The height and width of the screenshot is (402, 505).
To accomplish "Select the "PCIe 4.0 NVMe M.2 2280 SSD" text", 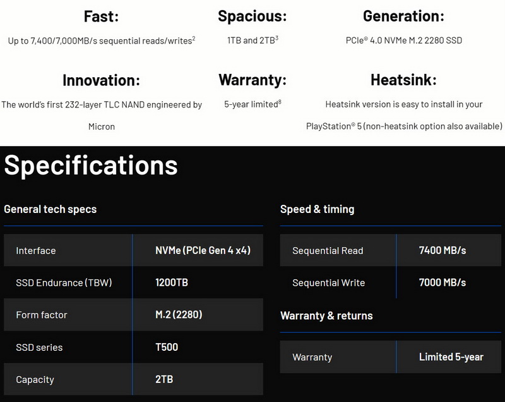I will tap(404, 40).
